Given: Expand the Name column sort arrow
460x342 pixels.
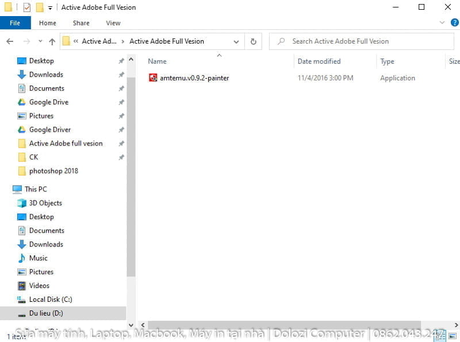Looking at the screenshot, I should point(219,55).
